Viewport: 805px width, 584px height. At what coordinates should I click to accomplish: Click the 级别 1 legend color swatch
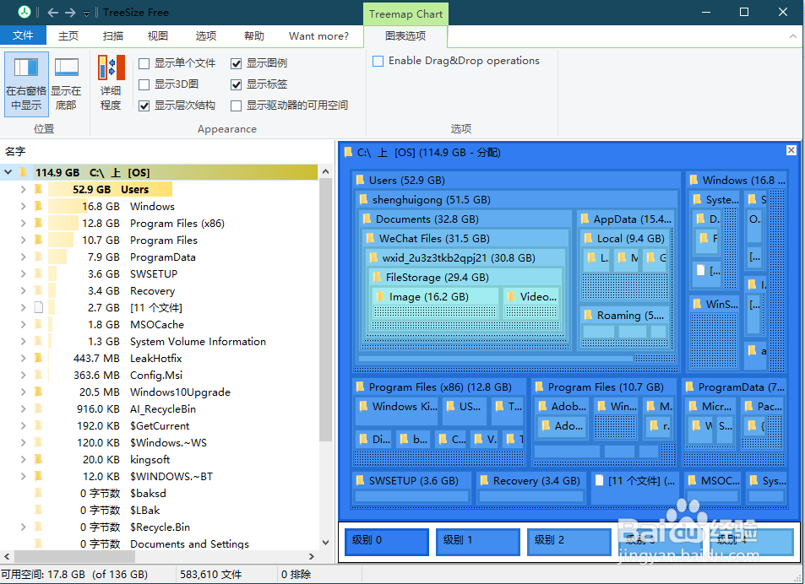coord(478,542)
